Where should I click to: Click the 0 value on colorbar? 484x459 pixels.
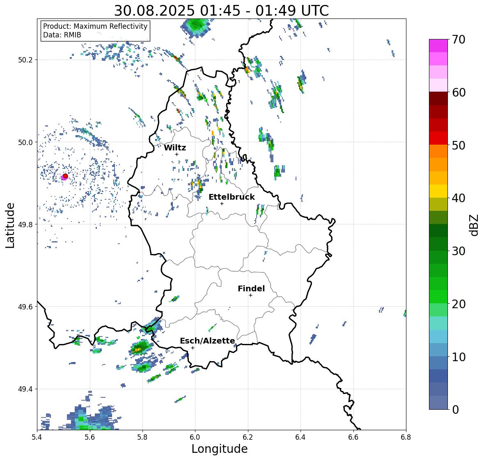pos(455,410)
